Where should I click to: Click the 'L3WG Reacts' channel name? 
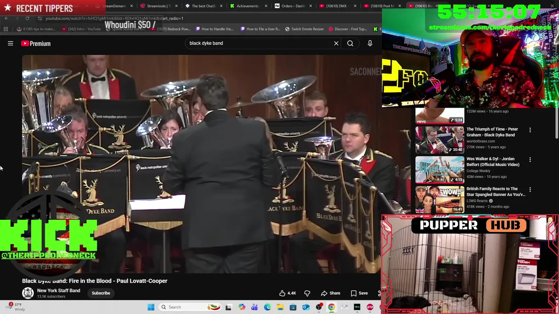(x=477, y=201)
